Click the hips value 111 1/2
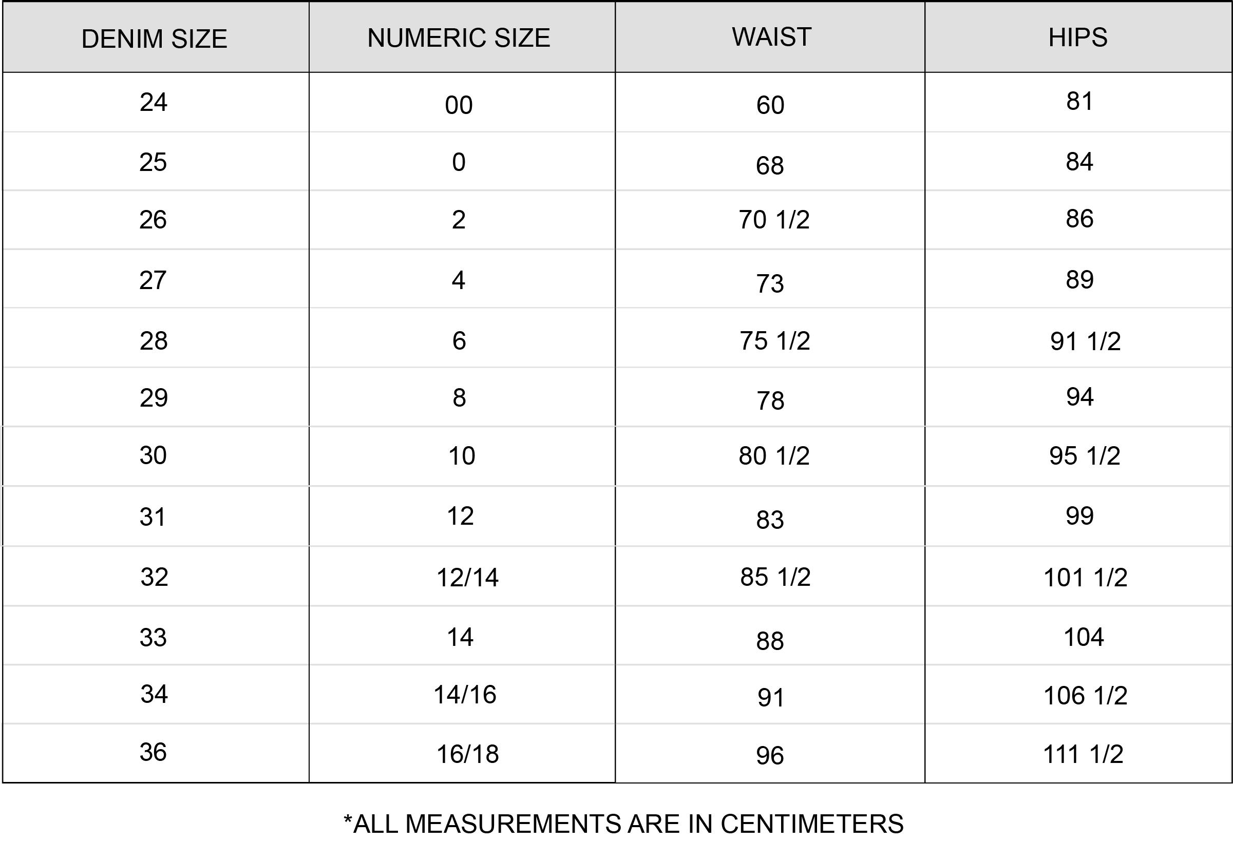The image size is (1233, 841). [x=1084, y=754]
